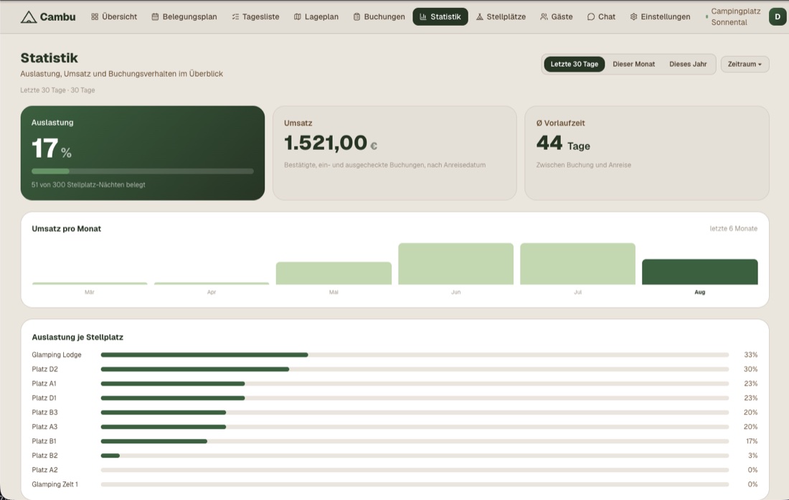Click the 'Platz A1' label

[x=44, y=383]
